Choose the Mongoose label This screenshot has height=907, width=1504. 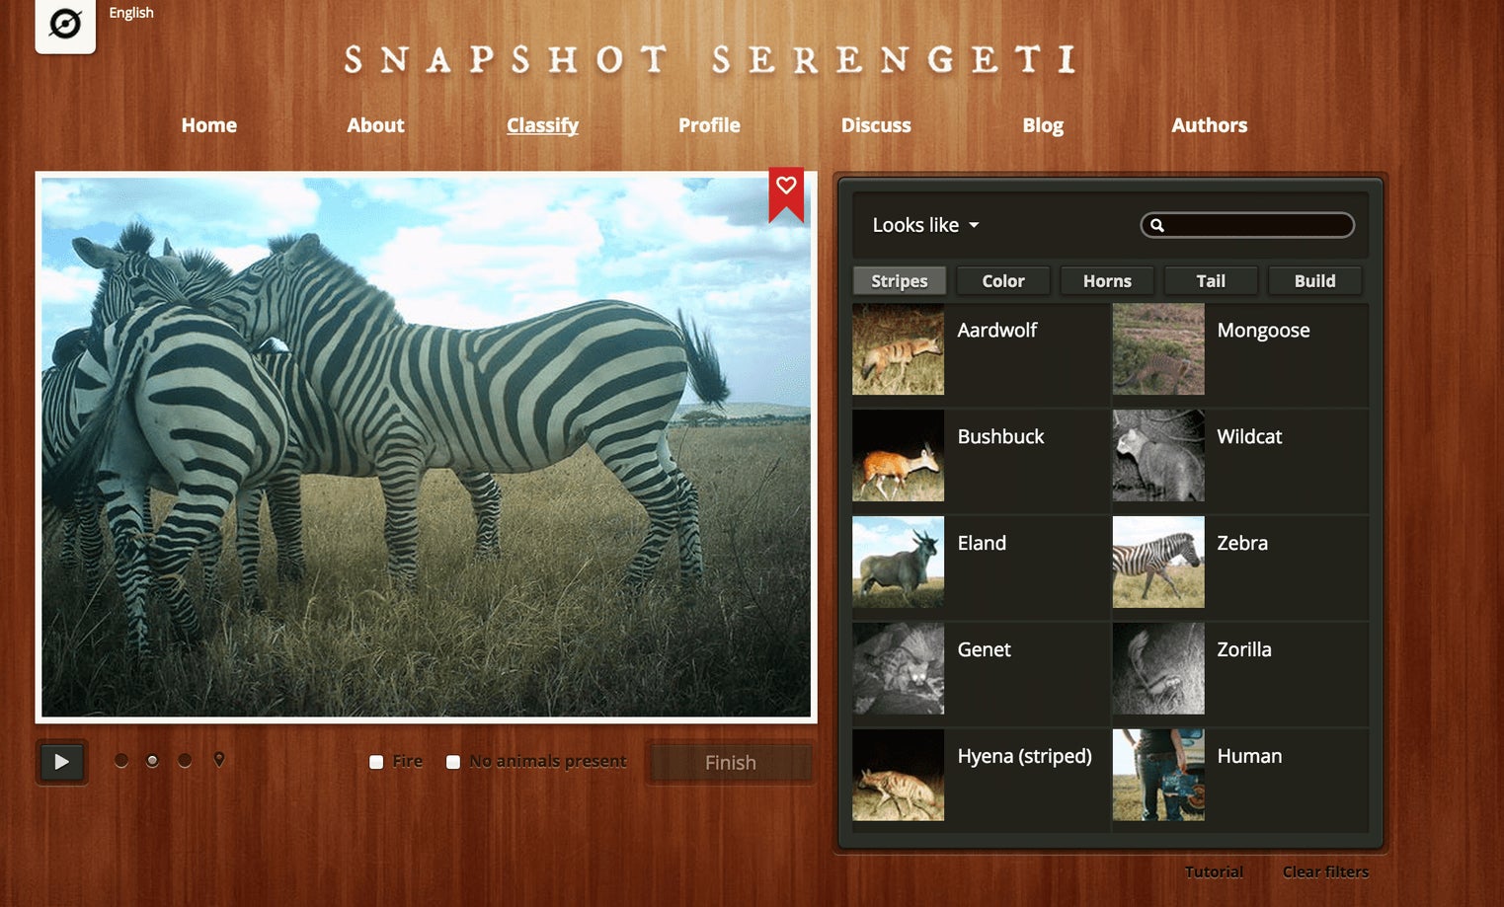(x=1263, y=331)
